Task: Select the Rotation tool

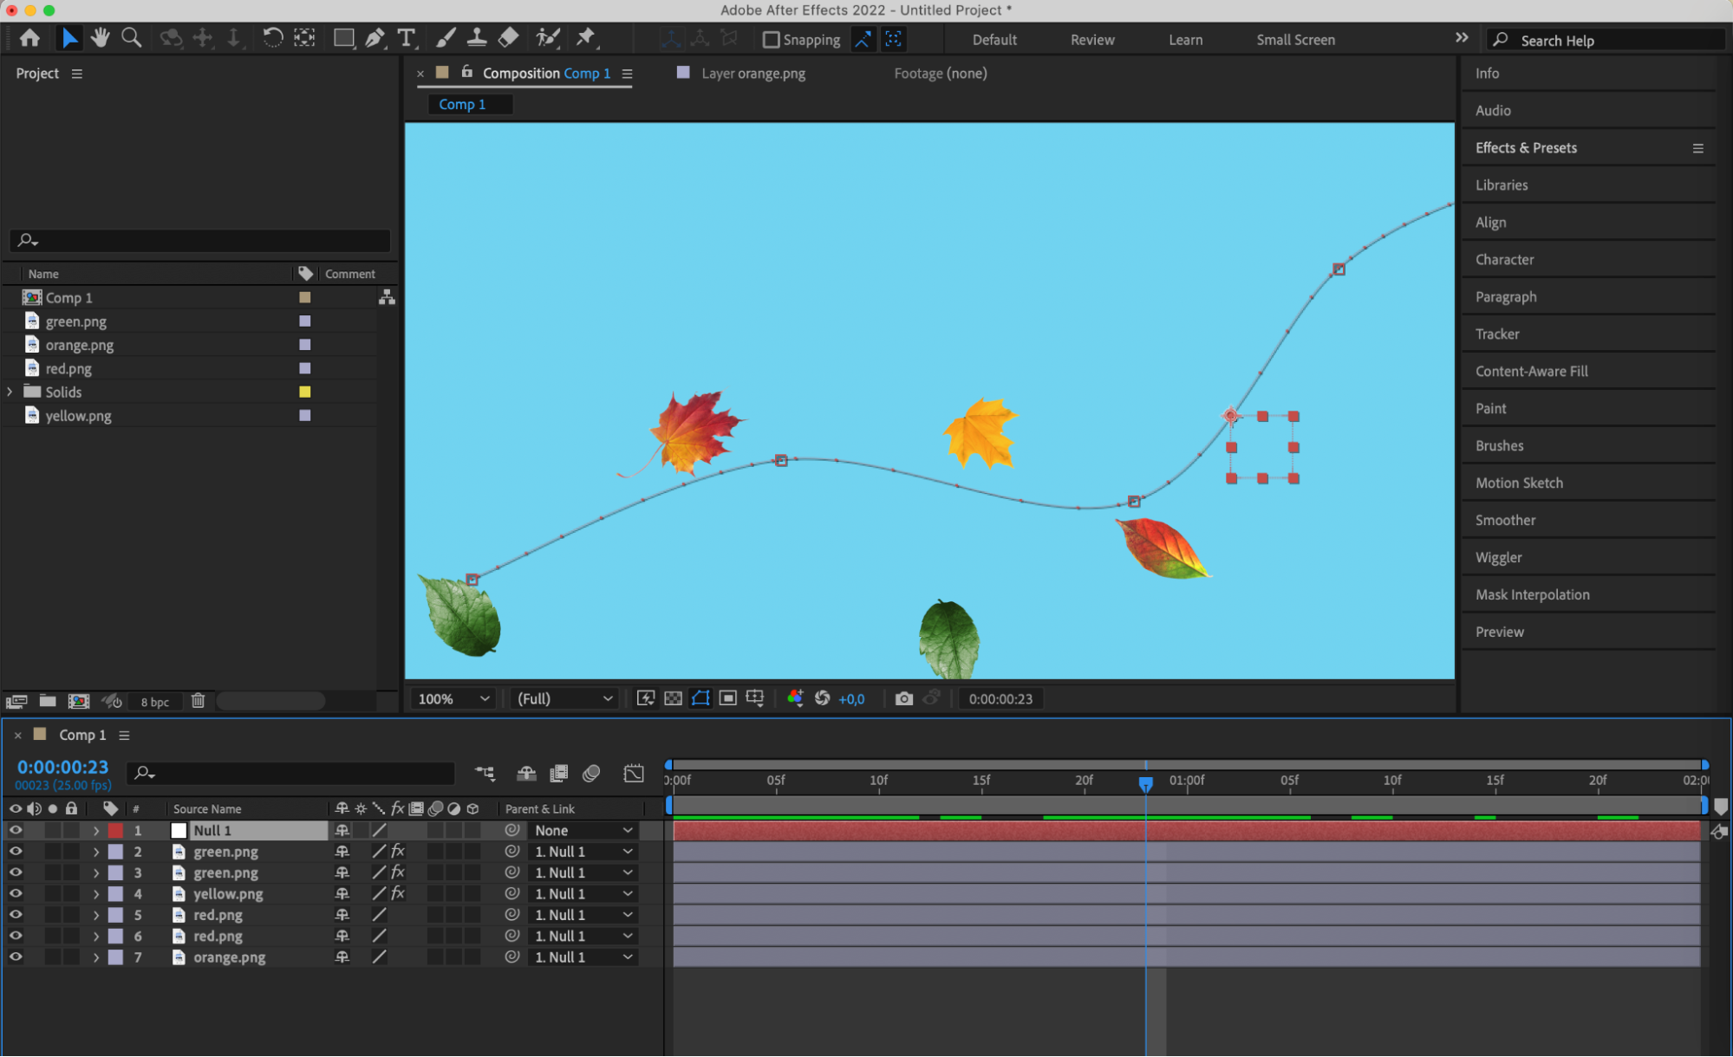Action: [272, 38]
